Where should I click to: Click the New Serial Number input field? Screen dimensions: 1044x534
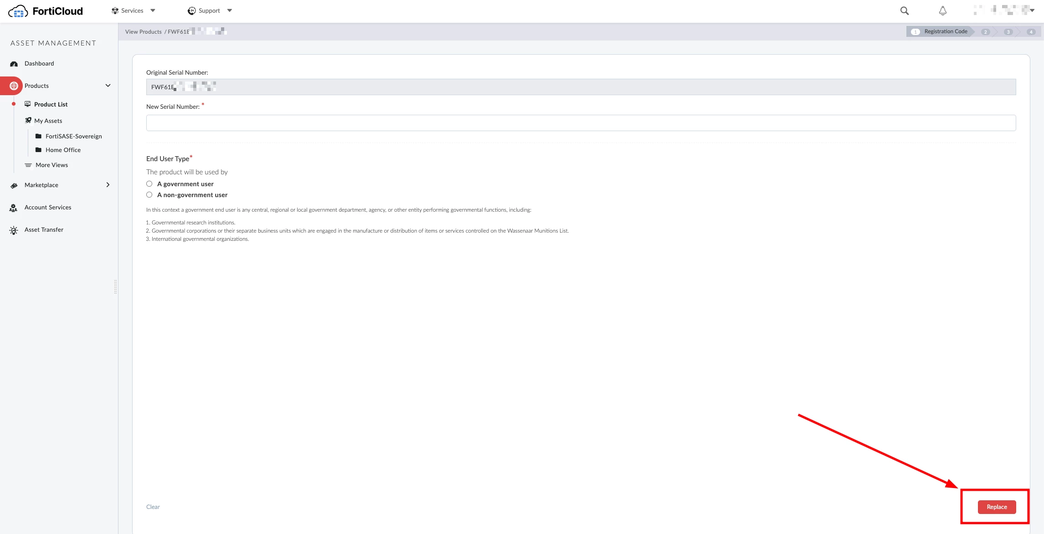[581, 123]
